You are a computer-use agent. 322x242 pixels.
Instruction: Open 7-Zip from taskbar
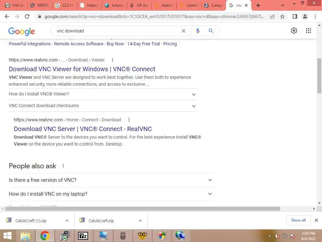tap(83, 236)
